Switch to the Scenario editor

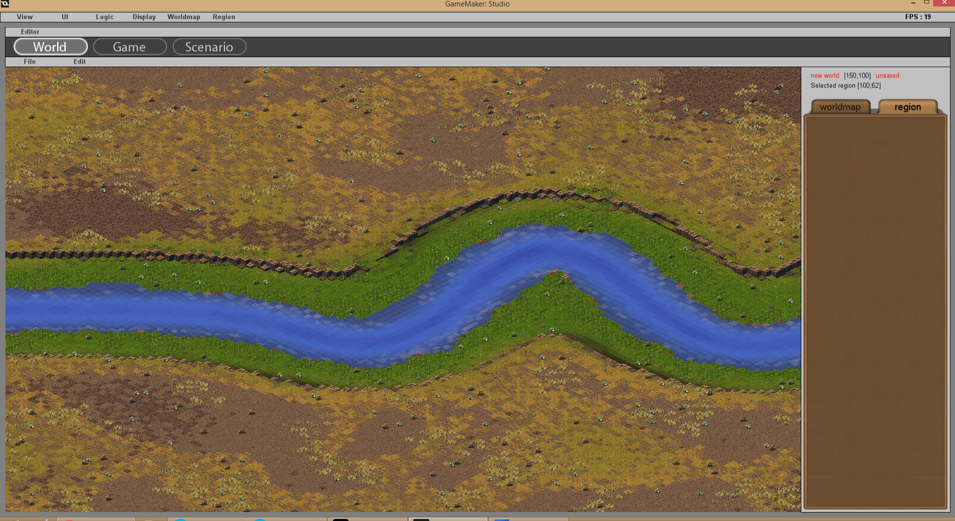click(x=209, y=47)
